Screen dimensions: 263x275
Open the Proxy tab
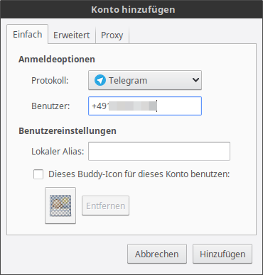point(112,35)
